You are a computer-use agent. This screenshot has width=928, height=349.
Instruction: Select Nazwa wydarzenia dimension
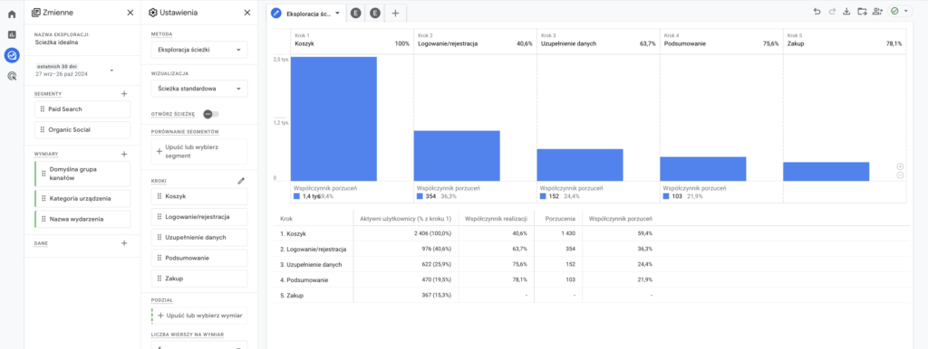[x=82, y=219]
